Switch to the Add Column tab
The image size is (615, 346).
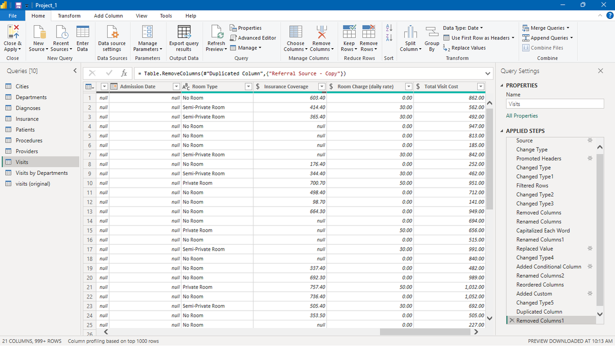(x=108, y=16)
